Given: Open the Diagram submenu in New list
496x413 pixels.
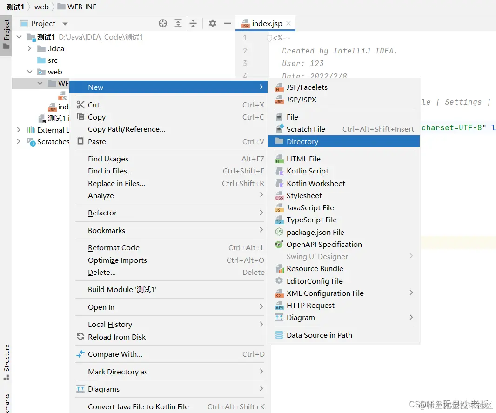Looking at the screenshot, I should pyautogui.click(x=344, y=318).
